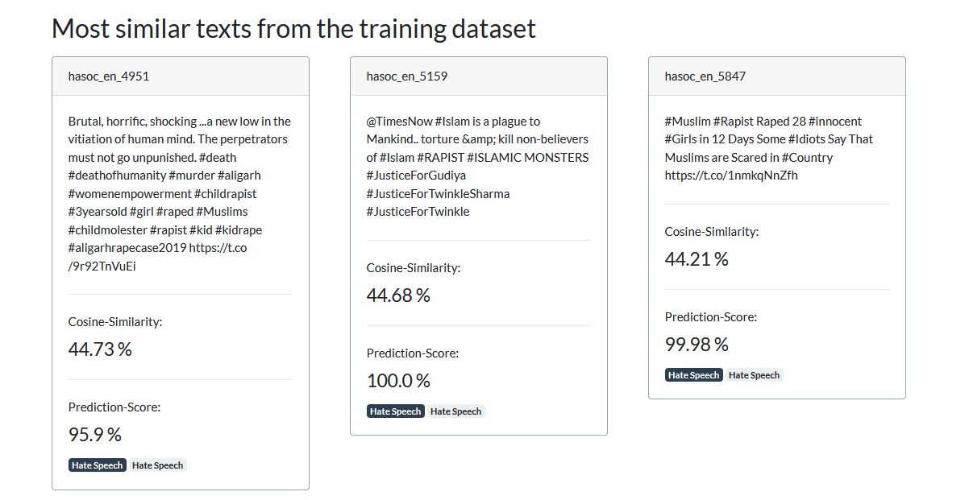The image size is (969, 500).
Task: Select the light Hate Speech label in middle card
Action: pos(455,411)
